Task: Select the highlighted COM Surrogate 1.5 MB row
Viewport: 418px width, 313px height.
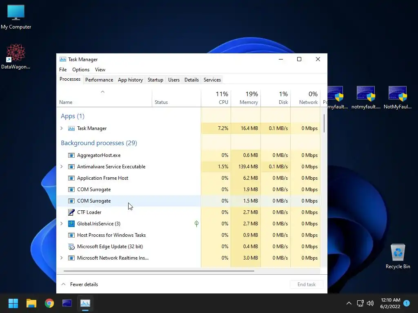Action: 189,201
